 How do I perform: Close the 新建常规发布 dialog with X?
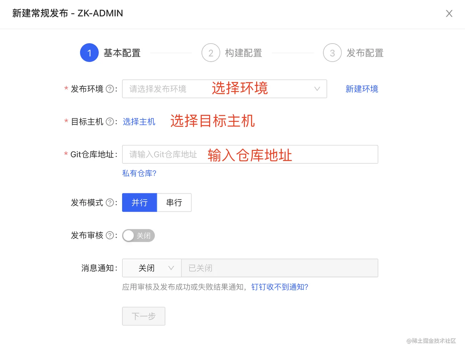[449, 14]
